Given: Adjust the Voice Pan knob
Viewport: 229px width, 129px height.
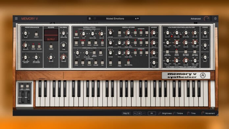Looking at the screenshot, I should tap(205, 45).
